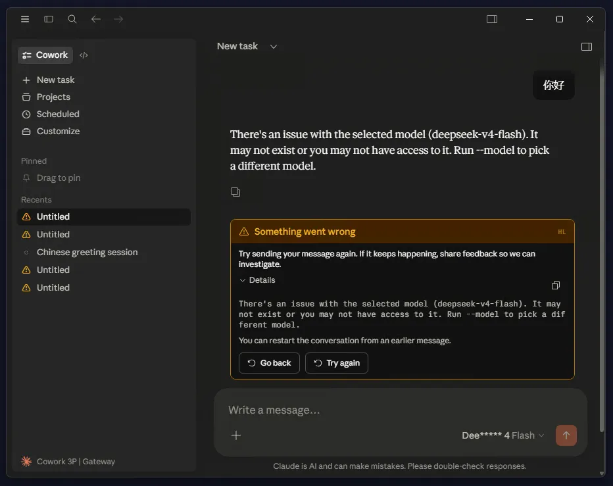Image resolution: width=613 pixels, height=486 pixels.
Task: Focus the Write a message field
Action: (x=401, y=410)
